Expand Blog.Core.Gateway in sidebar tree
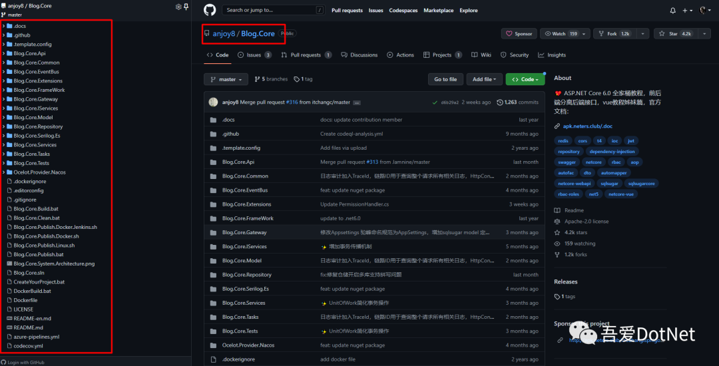 coord(4,99)
